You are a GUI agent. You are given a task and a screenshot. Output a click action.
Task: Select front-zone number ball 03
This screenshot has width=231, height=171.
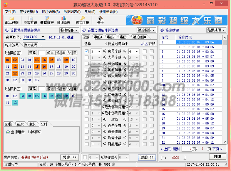point(22,60)
